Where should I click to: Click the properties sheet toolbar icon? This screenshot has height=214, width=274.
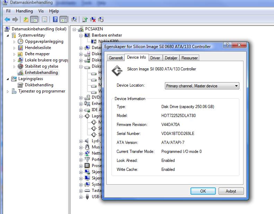click(x=45, y=20)
